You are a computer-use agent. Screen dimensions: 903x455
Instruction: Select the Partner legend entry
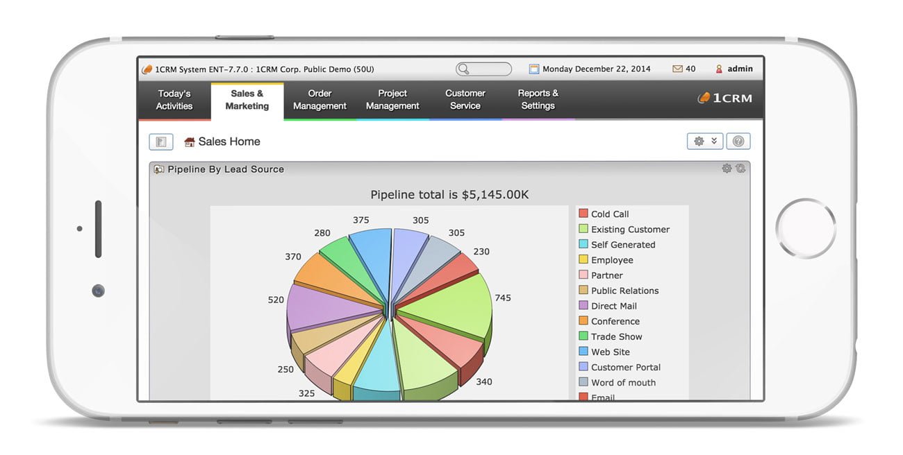pos(601,275)
